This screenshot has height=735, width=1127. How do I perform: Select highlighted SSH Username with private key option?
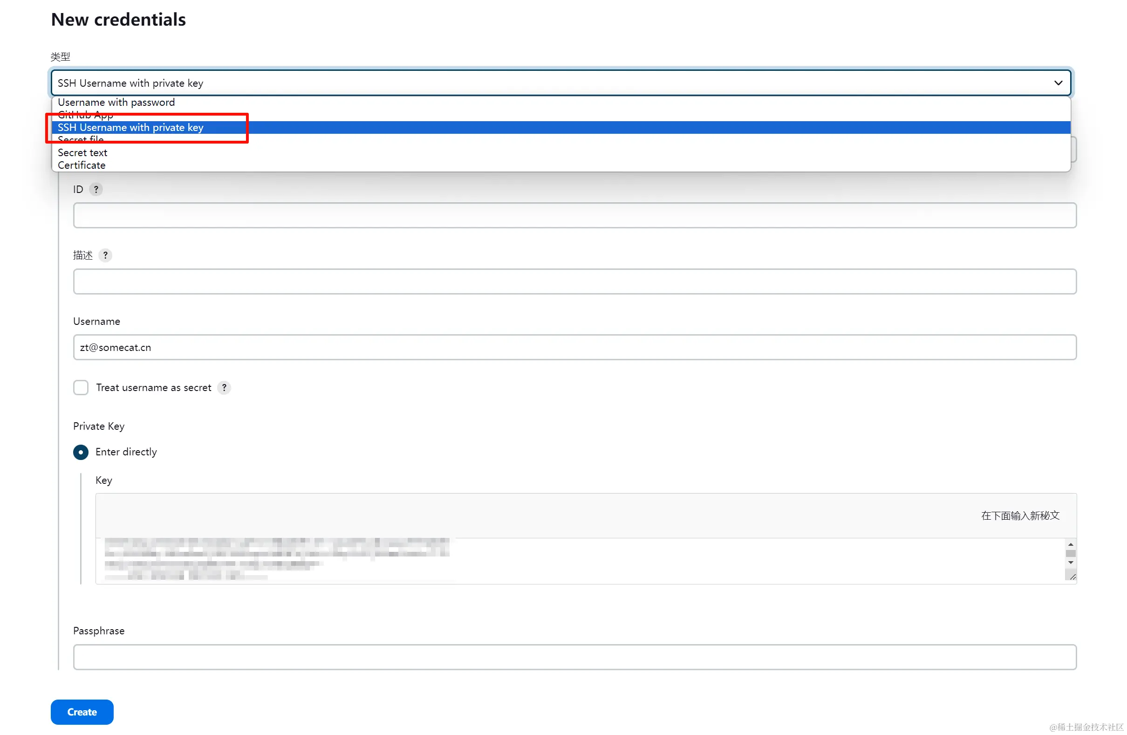click(x=130, y=127)
